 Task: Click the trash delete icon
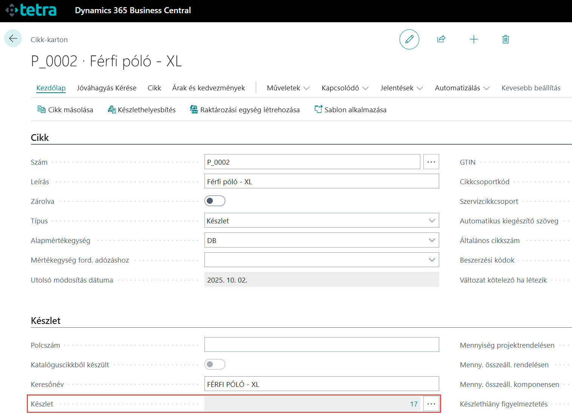click(x=506, y=39)
